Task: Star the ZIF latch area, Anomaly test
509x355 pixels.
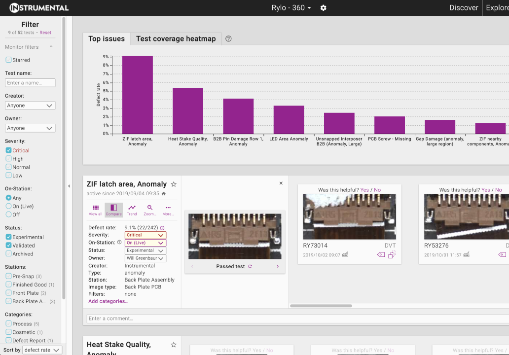Action: tap(174, 184)
